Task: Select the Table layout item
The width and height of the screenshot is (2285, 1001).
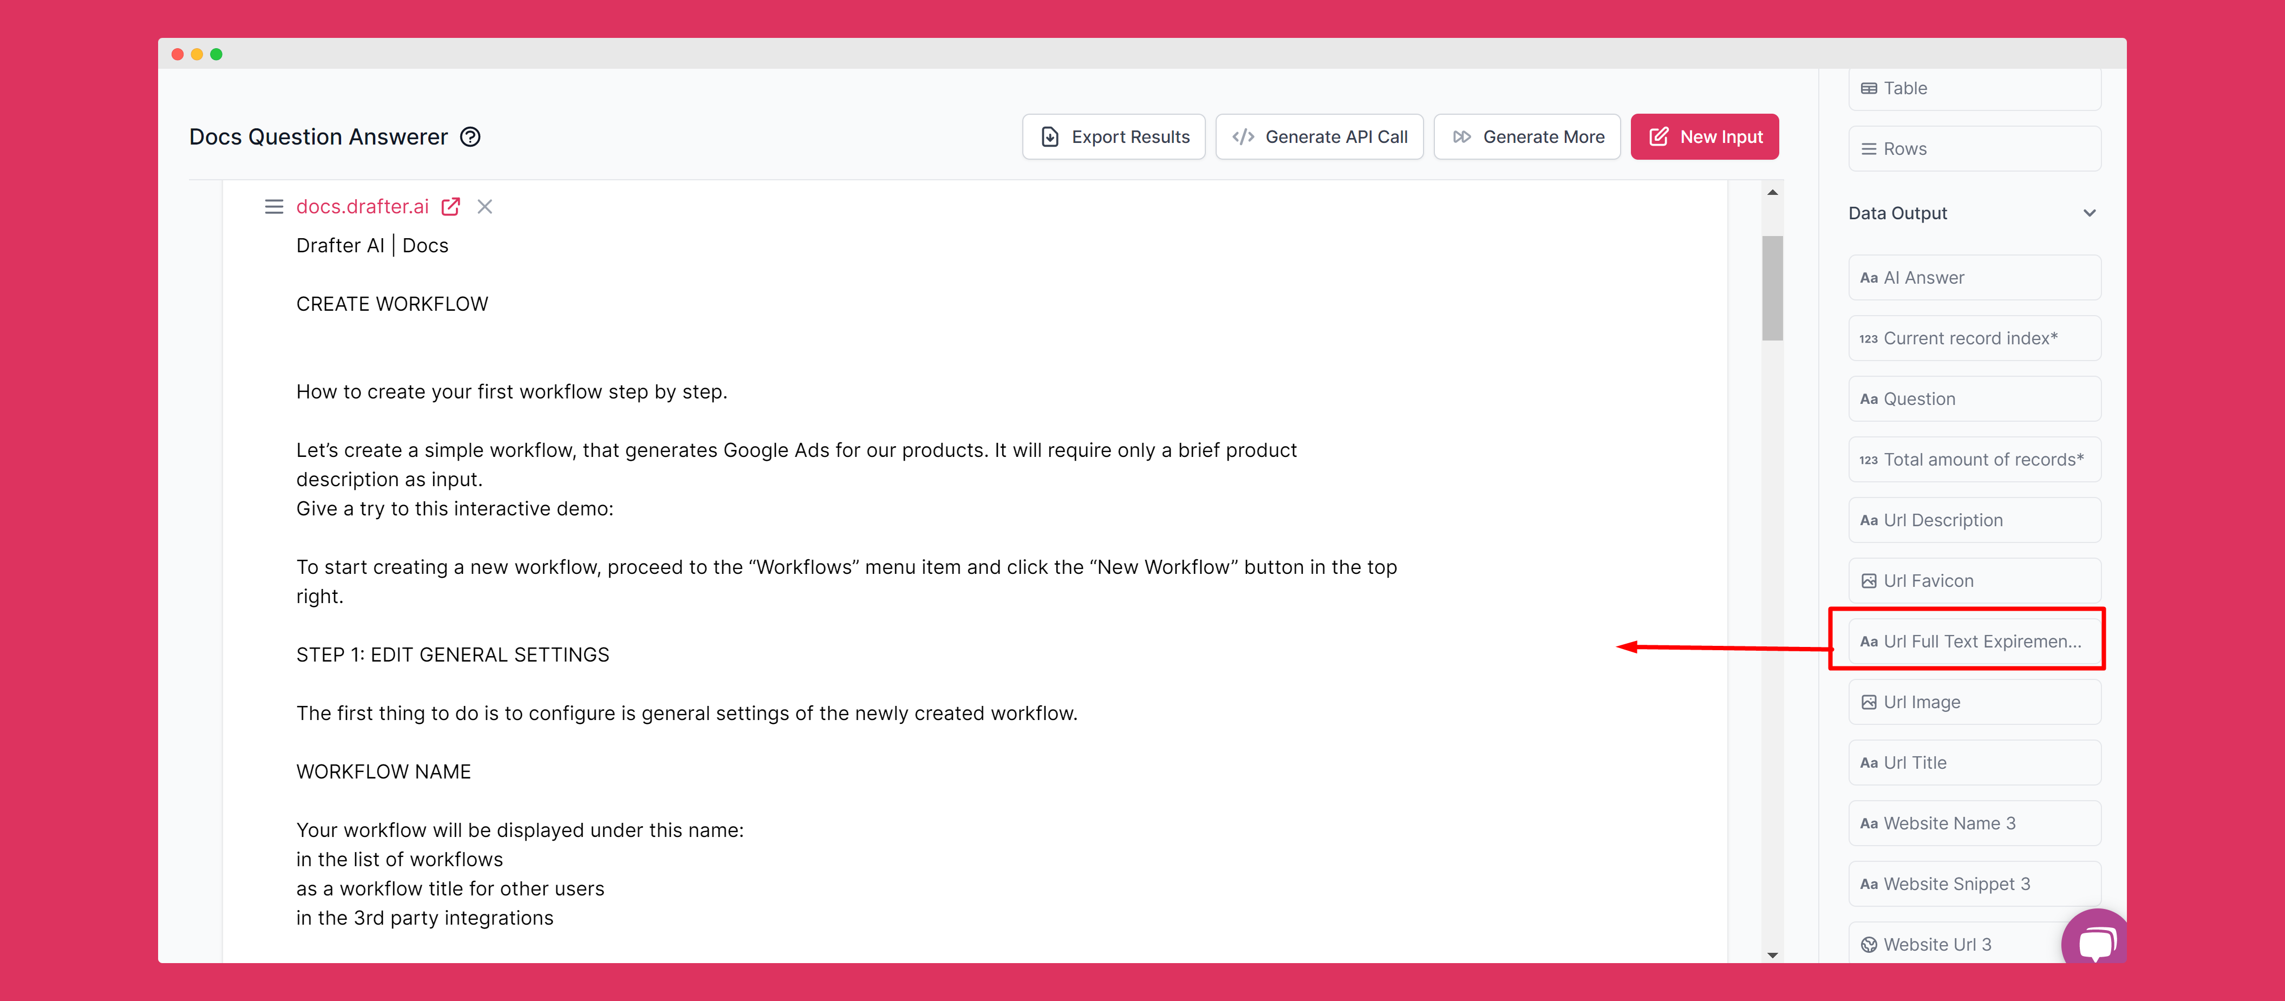Action: [x=1975, y=89]
